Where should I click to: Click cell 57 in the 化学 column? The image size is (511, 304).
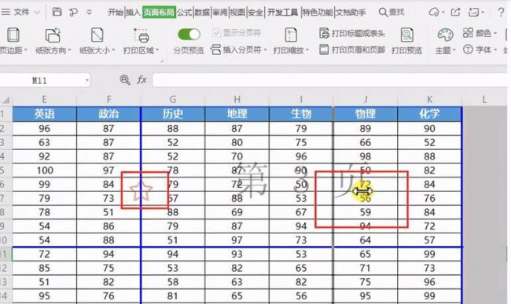(x=429, y=240)
